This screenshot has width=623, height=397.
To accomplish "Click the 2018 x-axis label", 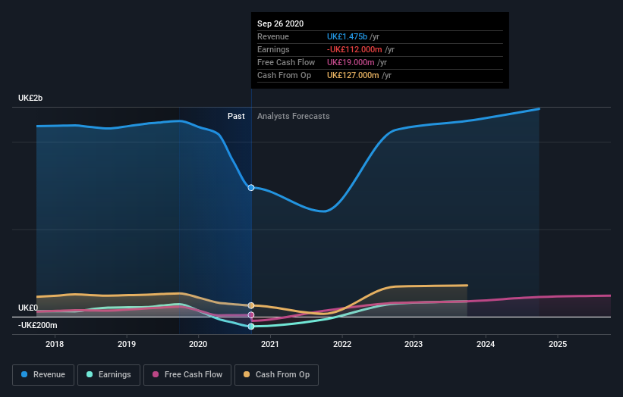I will point(55,344).
